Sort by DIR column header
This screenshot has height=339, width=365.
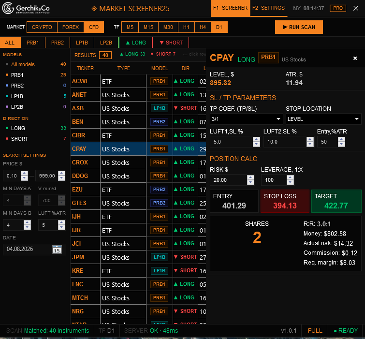186,69
